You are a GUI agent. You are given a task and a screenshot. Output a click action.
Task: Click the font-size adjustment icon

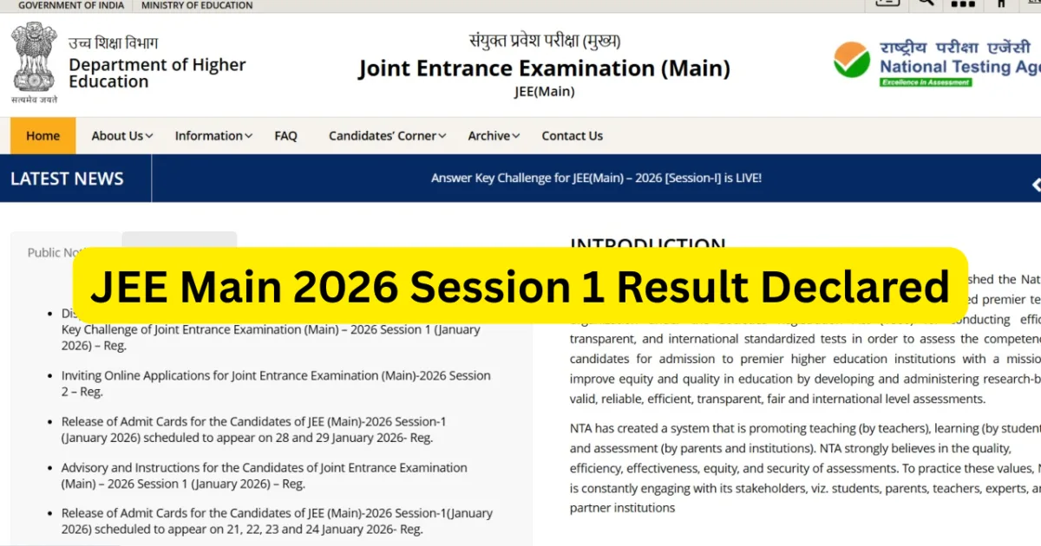tap(1002, 3)
